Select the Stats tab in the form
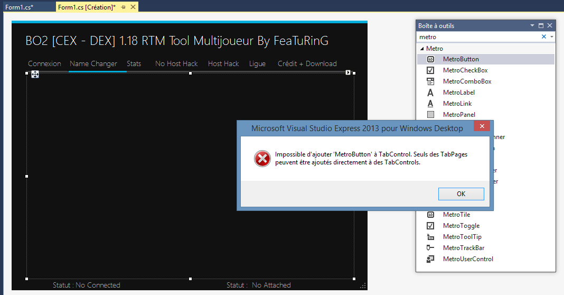The height and width of the screenshot is (295, 564). [134, 64]
